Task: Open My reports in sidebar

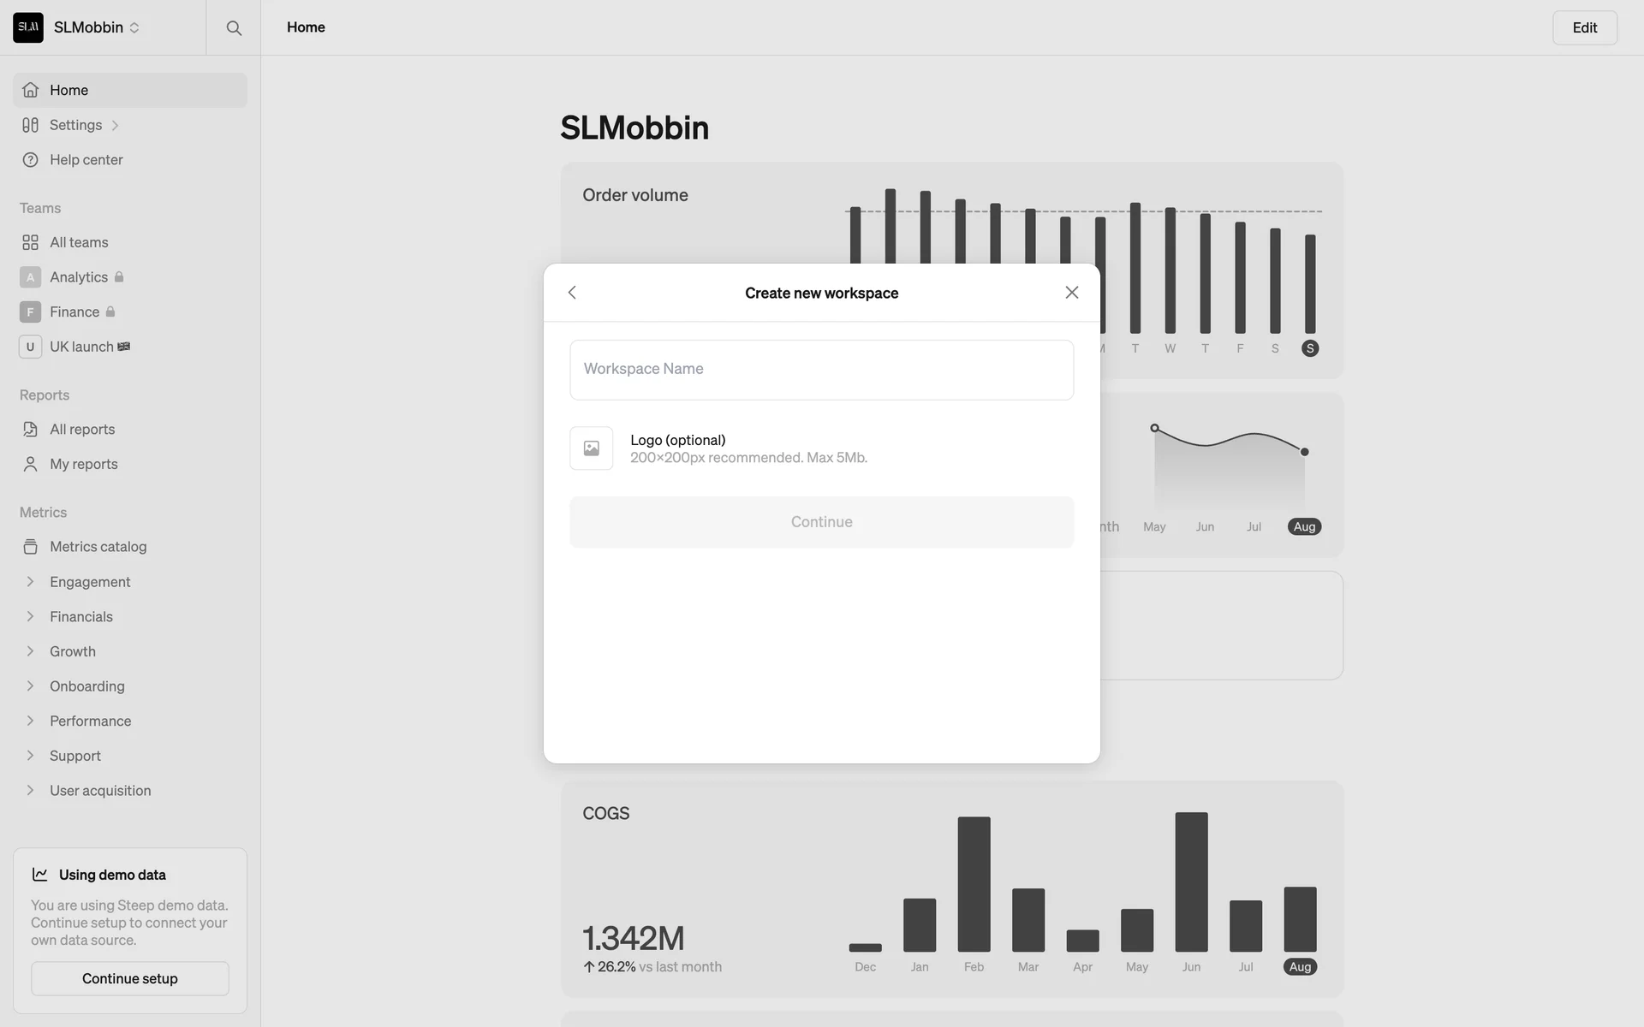Action: click(83, 465)
